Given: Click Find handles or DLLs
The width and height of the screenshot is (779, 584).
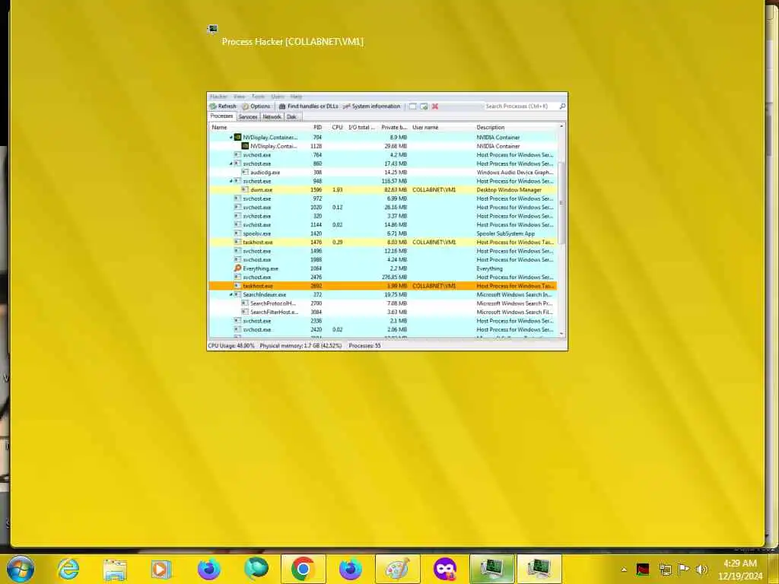Looking at the screenshot, I should click(309, 106).
